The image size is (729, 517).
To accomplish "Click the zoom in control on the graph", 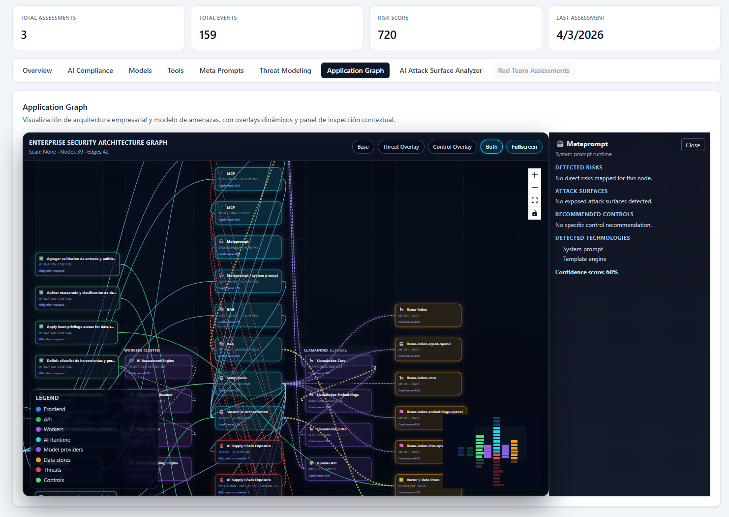I will click(534, 175).
